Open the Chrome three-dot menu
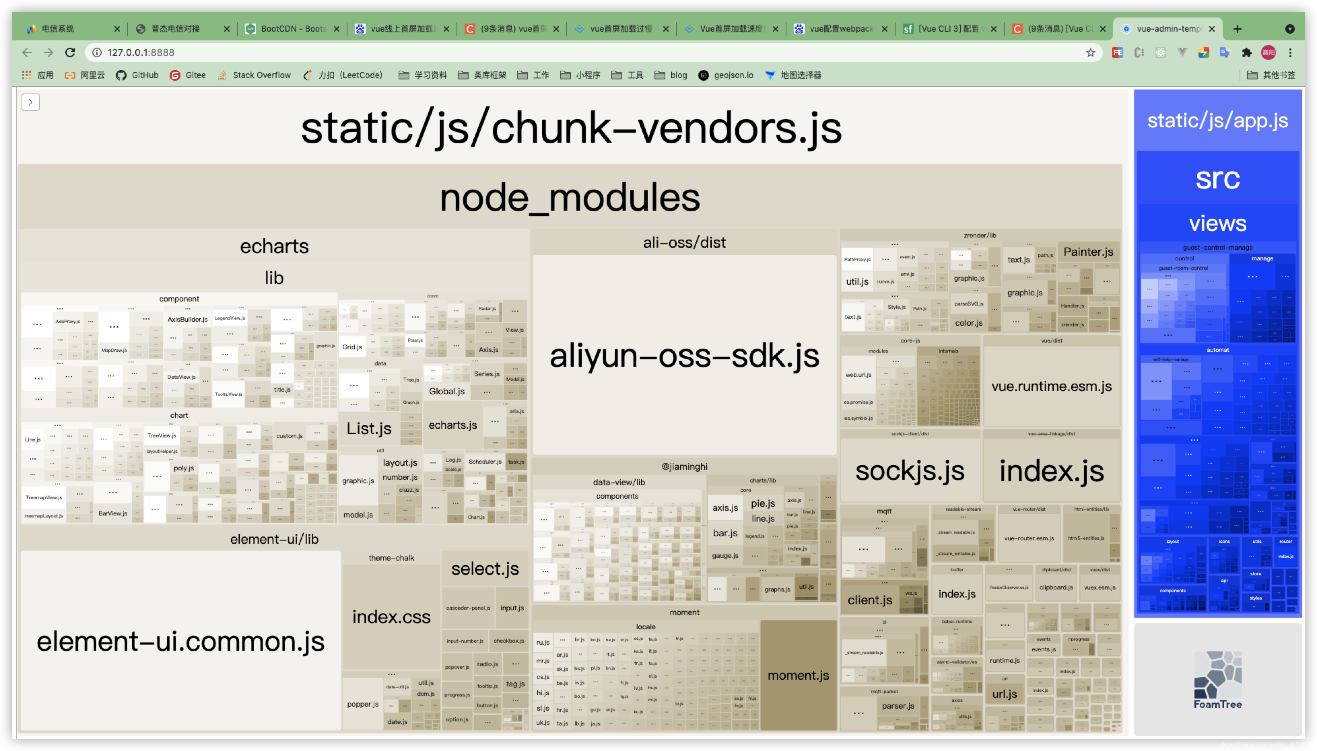This screenshot has width=1317, height=751. pyautogui.click(x=1290, y=52)
